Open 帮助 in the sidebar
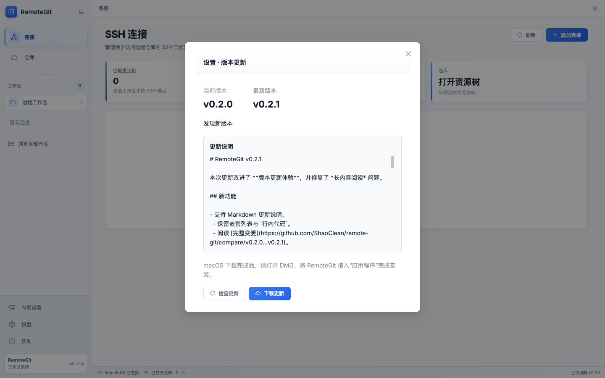605x378 pixels. 46,341
